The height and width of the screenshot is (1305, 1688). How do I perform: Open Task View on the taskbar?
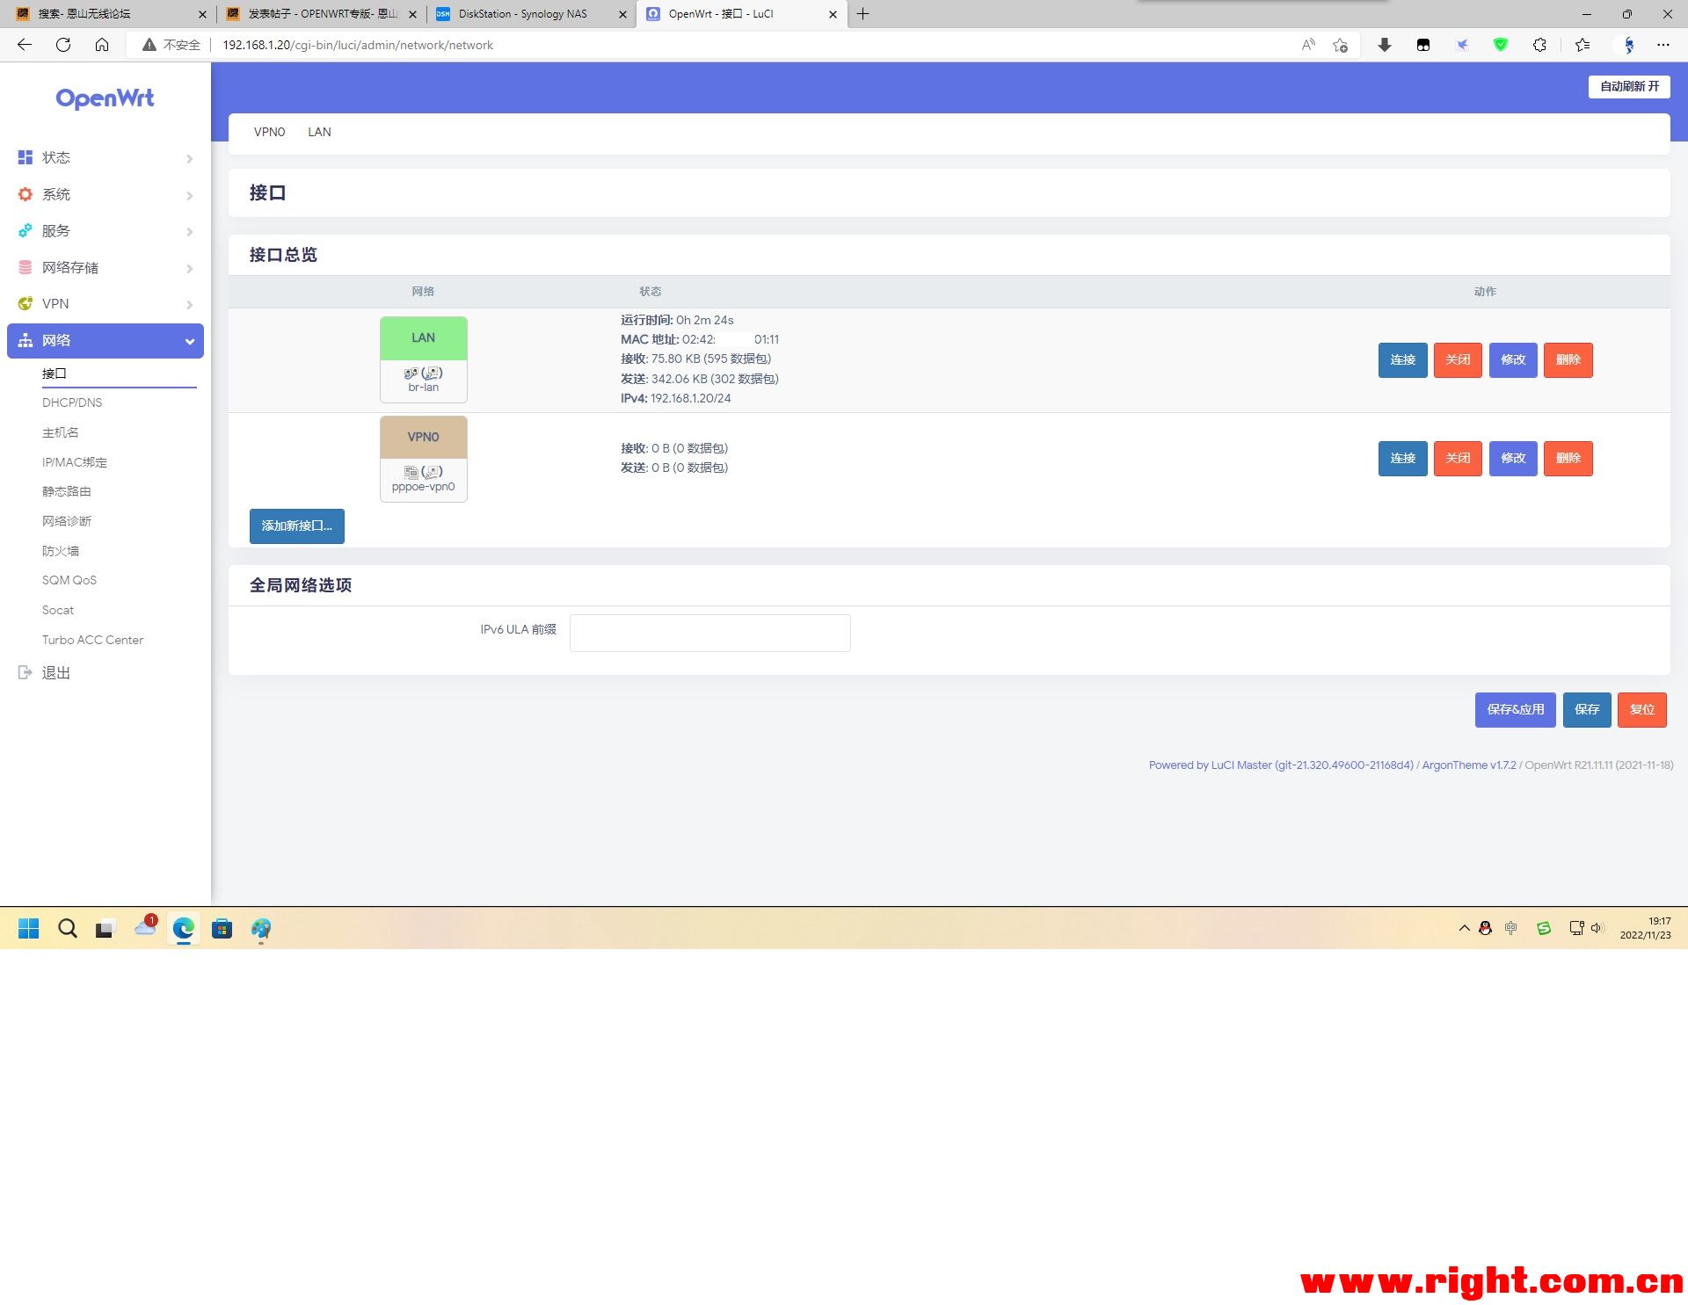[105, 929]
